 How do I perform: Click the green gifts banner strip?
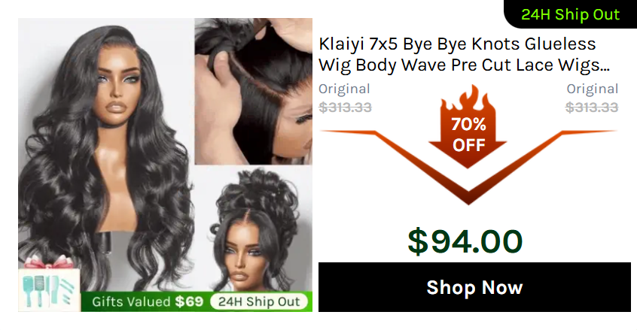197,301
